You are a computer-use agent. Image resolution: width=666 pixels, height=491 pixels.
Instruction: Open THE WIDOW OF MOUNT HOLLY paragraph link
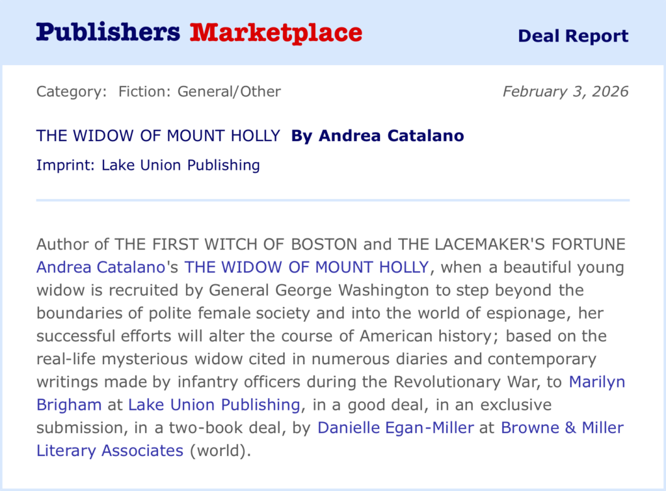coord(306,267)
